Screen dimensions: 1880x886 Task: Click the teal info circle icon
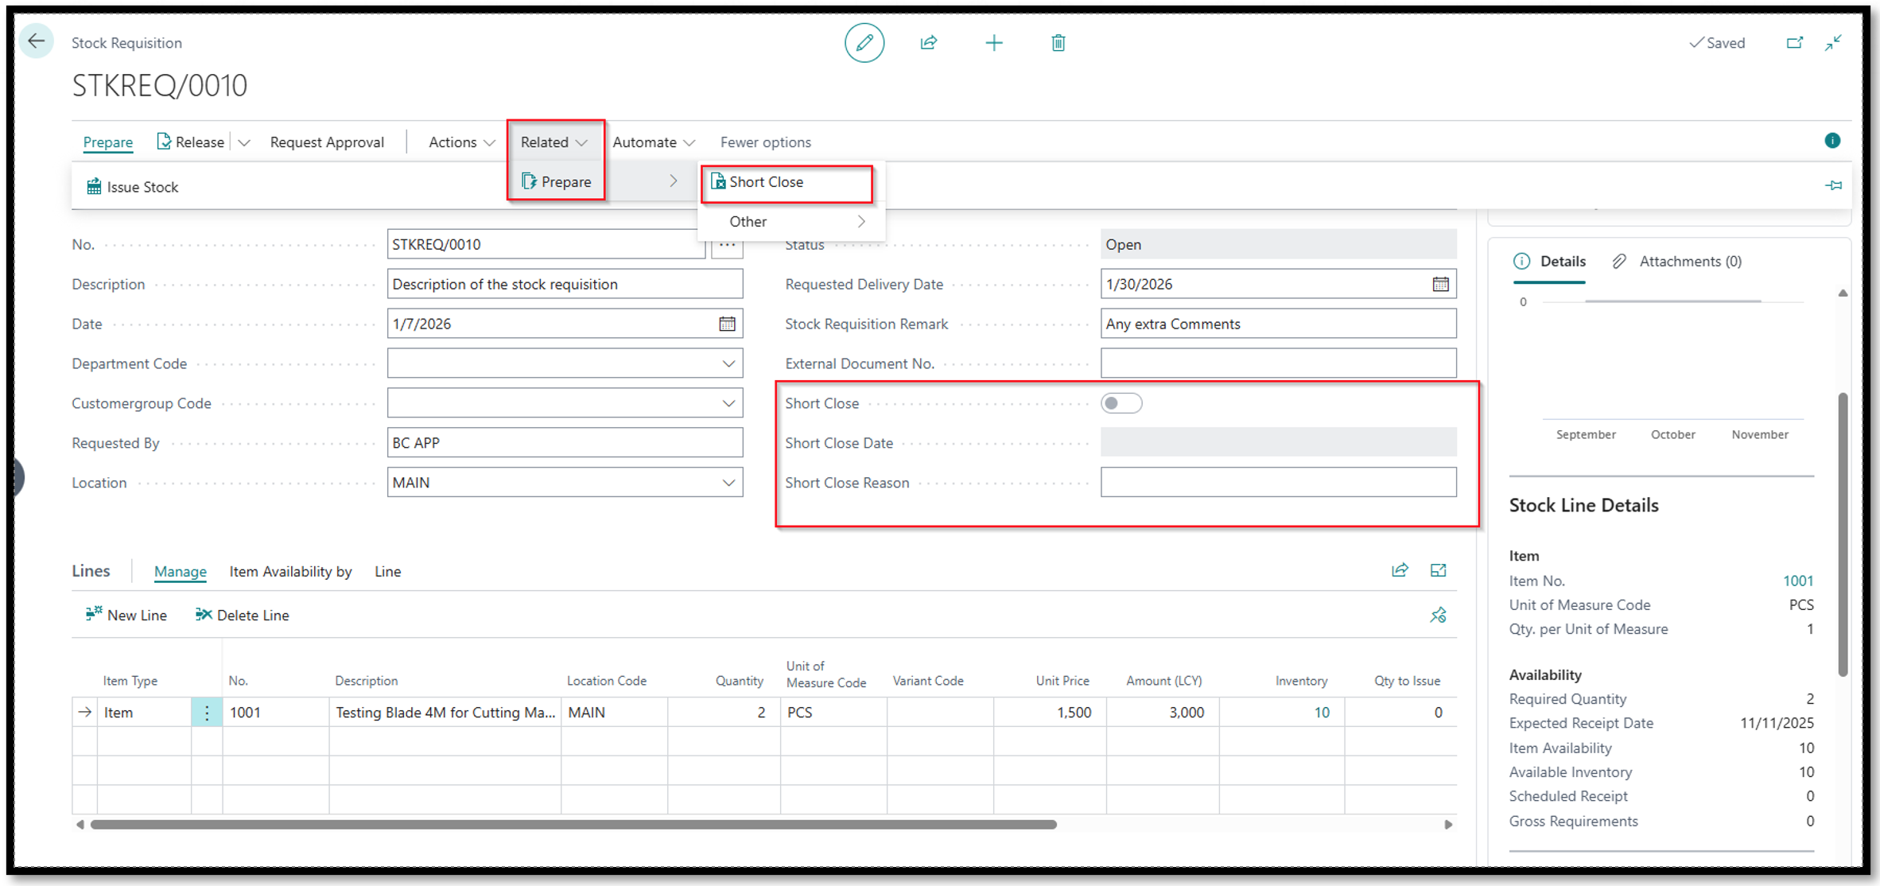(x=1832, y=141)
